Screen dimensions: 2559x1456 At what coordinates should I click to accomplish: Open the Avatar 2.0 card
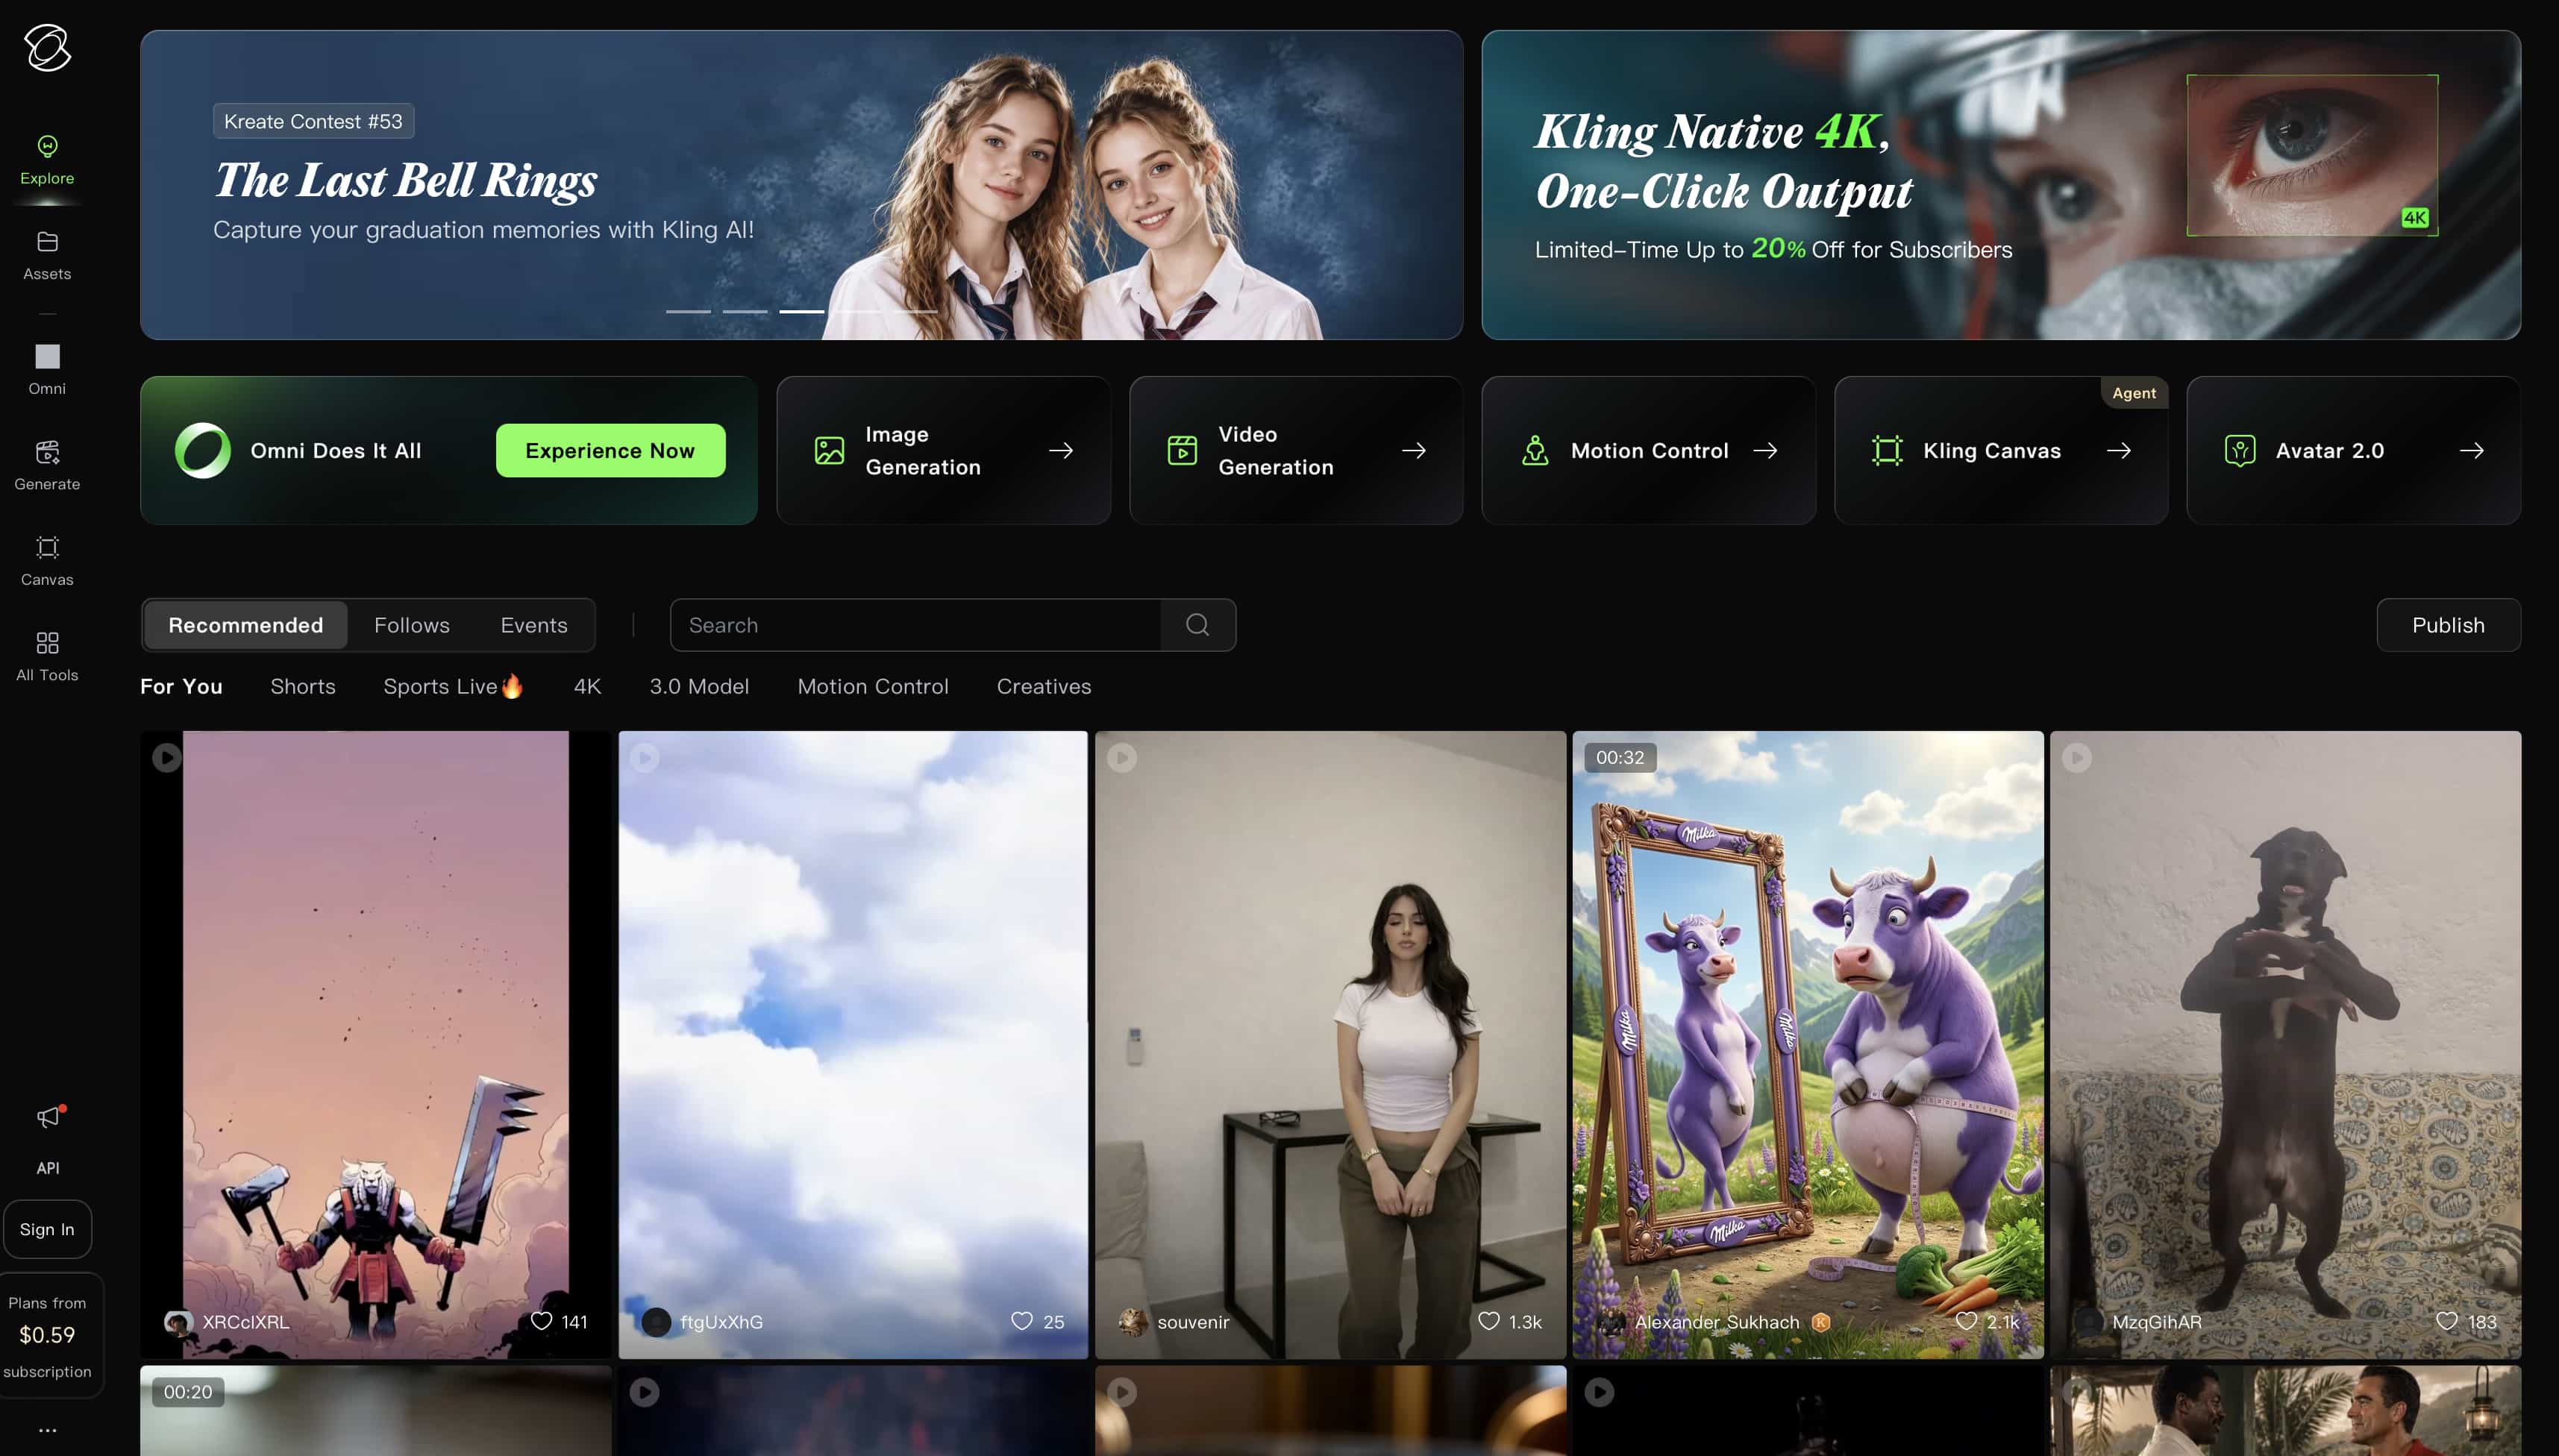(2354, 451)
